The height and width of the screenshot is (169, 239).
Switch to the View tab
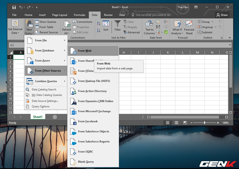coord(122,15)
